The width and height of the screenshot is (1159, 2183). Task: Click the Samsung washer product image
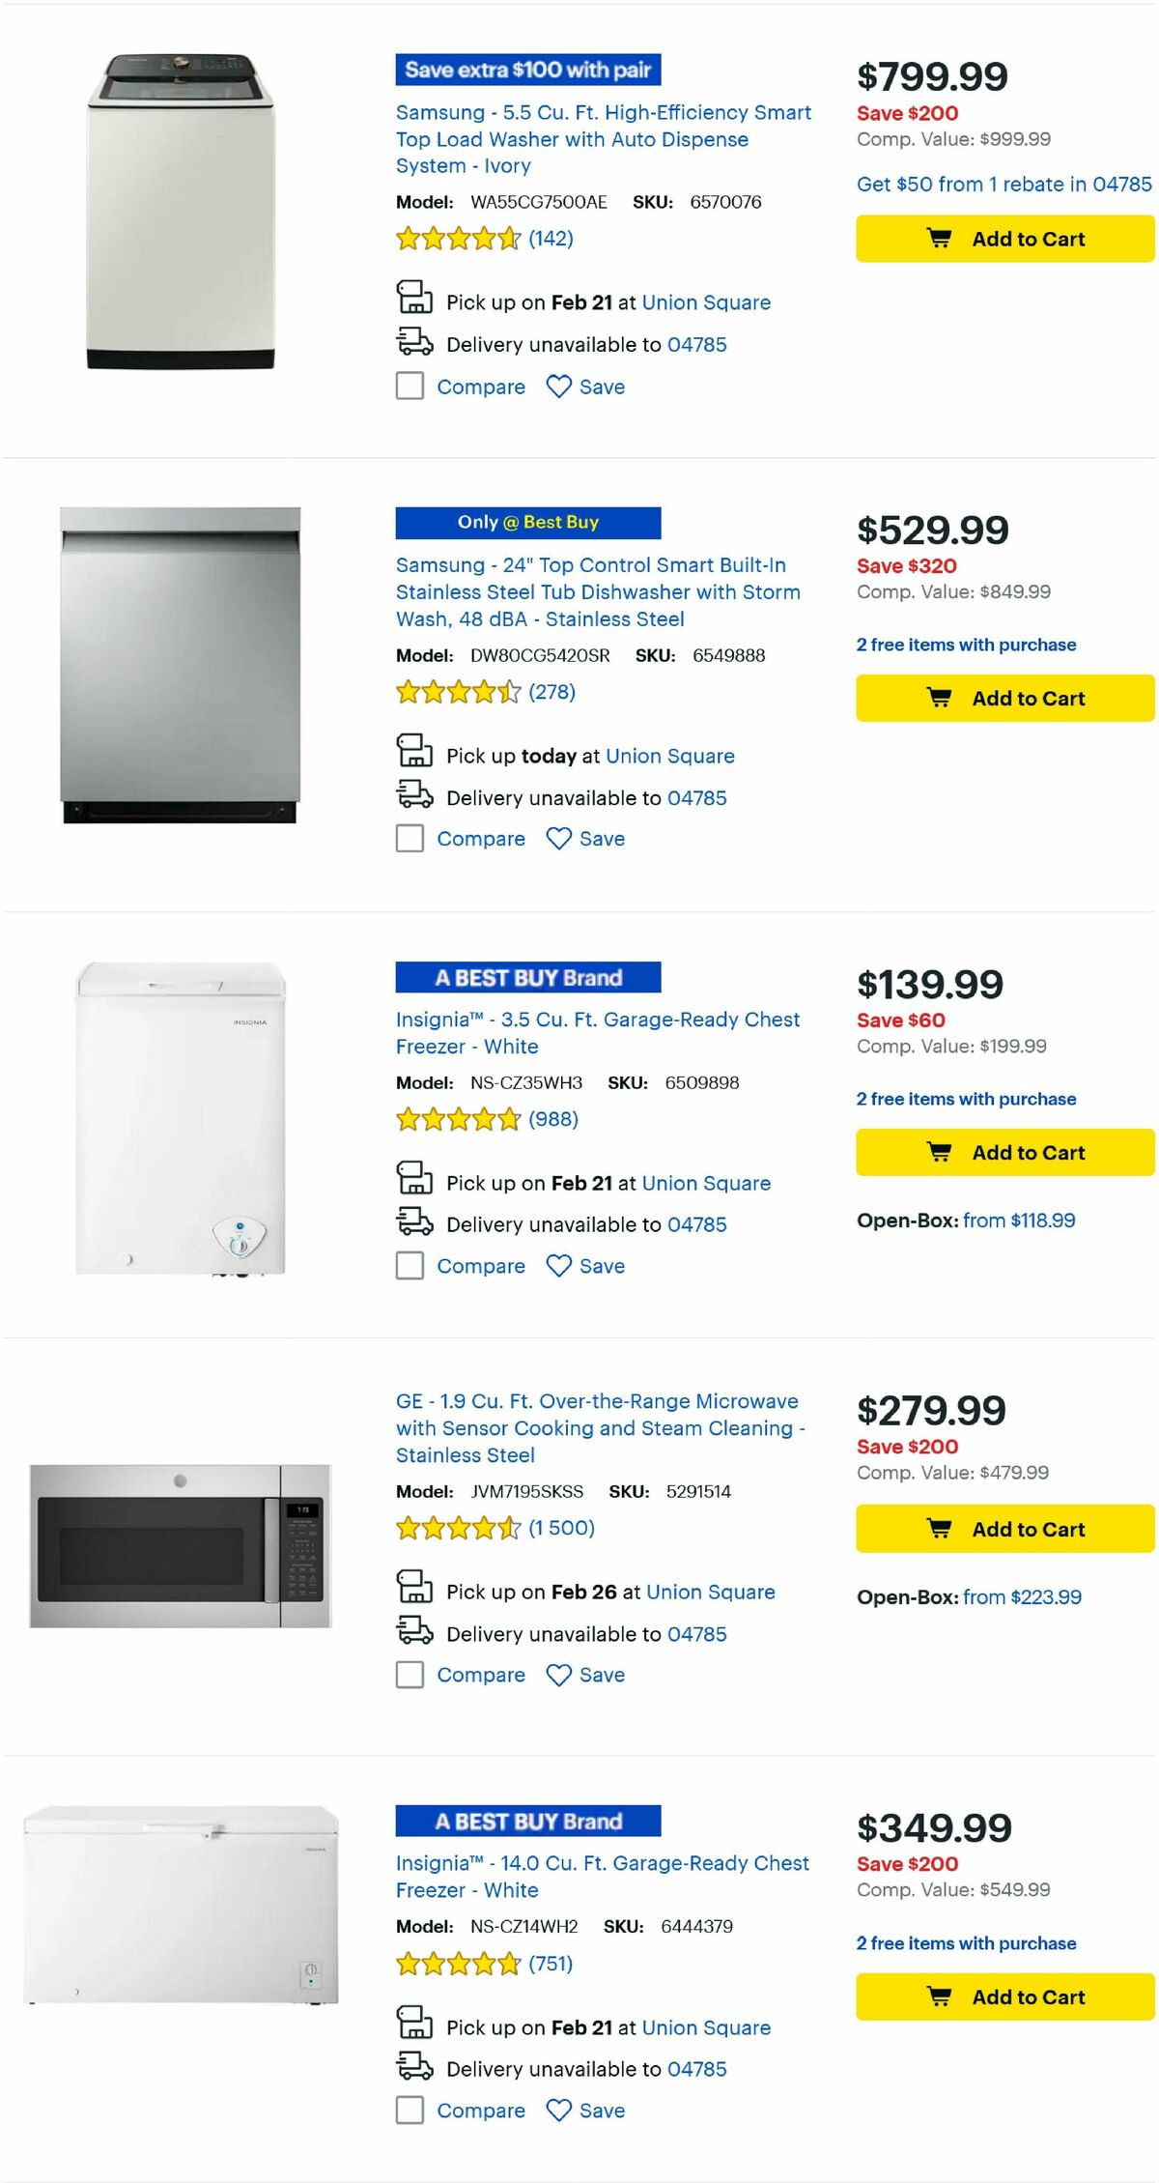pyautogui.click(x=179, y=208)
